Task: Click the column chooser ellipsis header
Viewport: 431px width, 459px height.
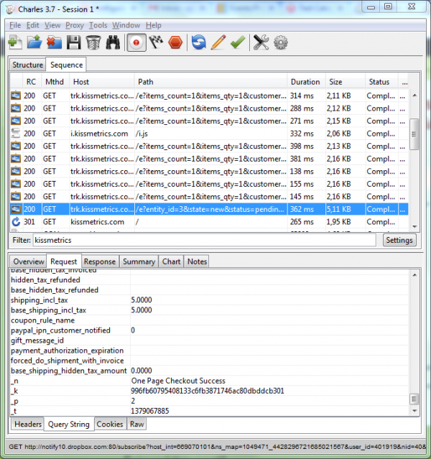Action: [x=404, y=82]
